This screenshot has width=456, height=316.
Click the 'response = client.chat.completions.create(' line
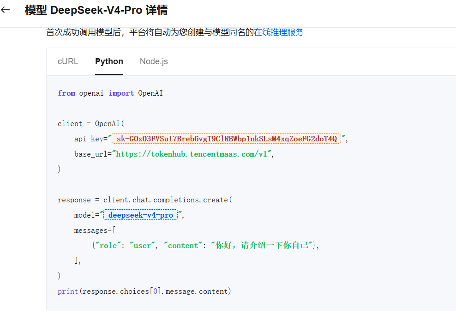[x=145, y=200]
